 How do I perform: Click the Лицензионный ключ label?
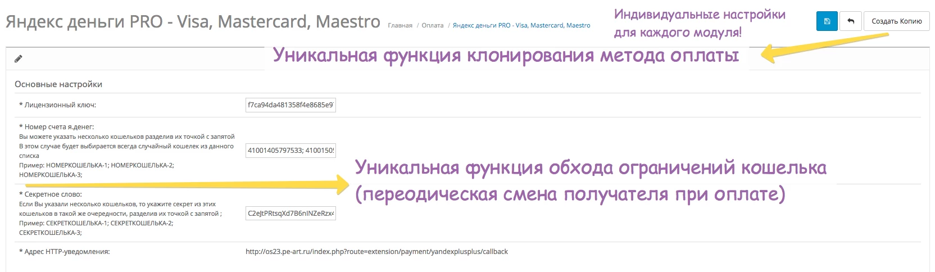57,105
